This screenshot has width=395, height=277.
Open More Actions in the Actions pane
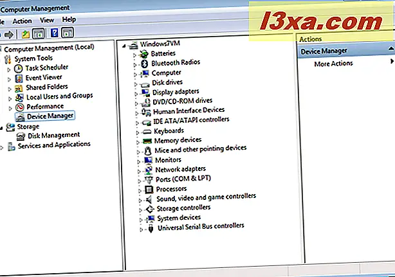(333, 64)
